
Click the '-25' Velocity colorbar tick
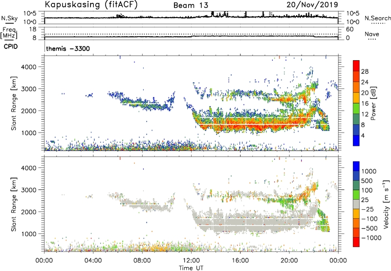point(369,209)
